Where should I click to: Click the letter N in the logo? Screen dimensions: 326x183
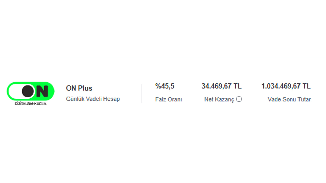pos(42,91)
